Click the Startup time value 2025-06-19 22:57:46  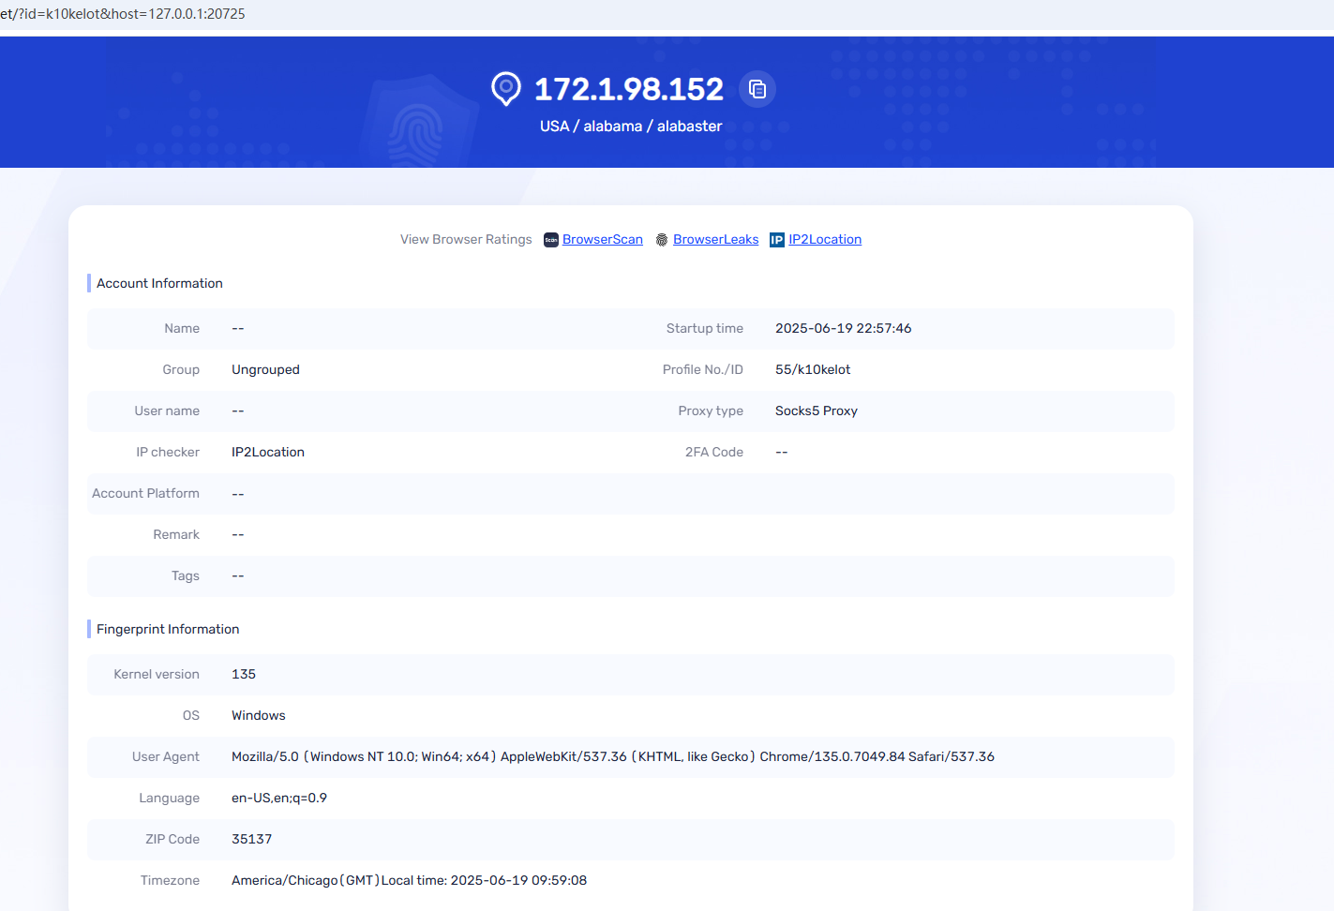843,328
